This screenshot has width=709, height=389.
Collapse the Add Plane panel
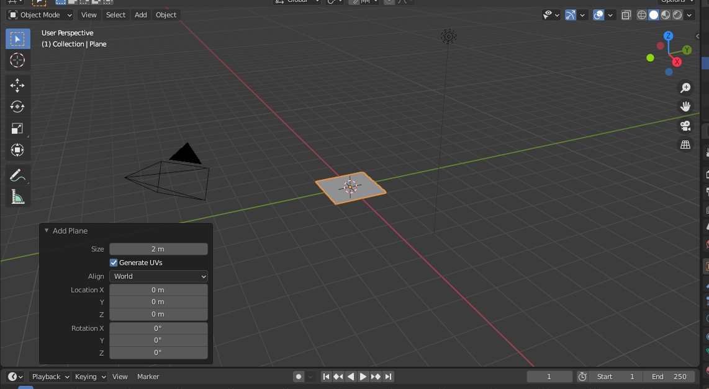(47, 230)
